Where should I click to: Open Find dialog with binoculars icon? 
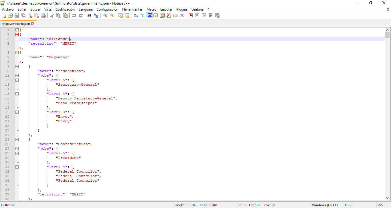click(x=90, y=15)
